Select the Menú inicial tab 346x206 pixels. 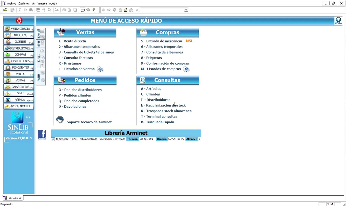coord(12,198)
